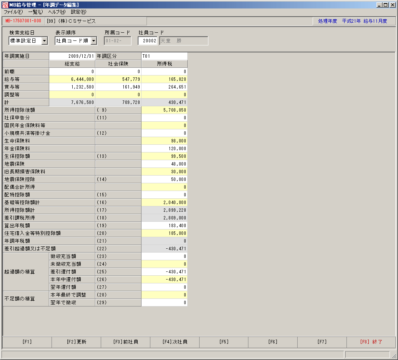Click the MB給与管理 app icon in title bar
Viewport: 398px width, 360px height.
coord(5,5)
